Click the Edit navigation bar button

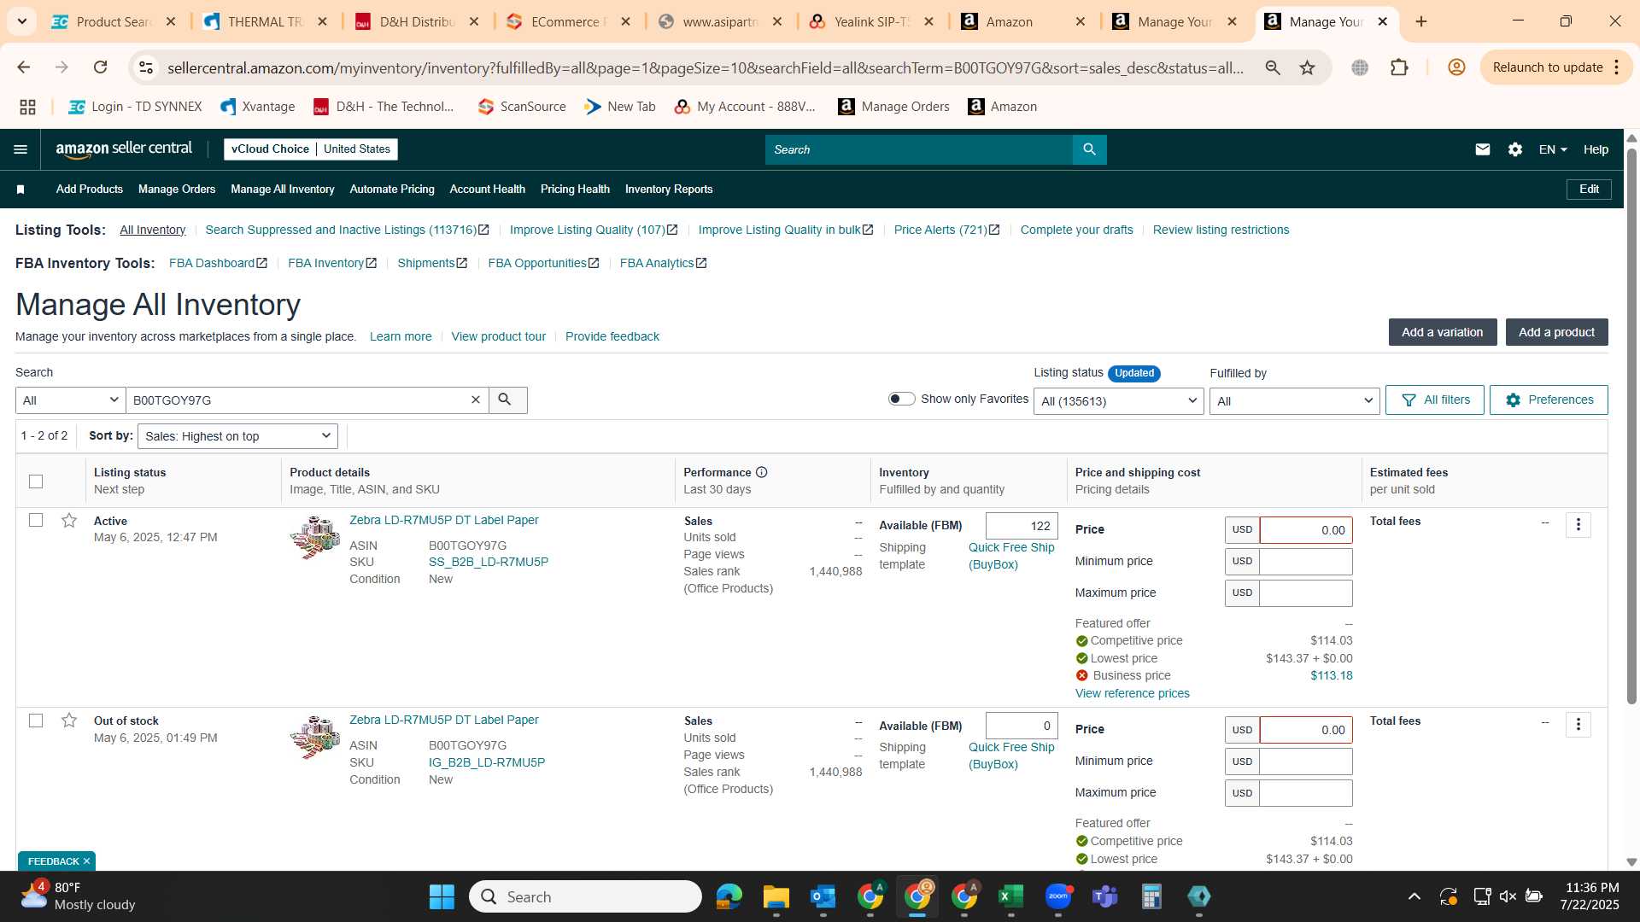(x=1589, y=190)
